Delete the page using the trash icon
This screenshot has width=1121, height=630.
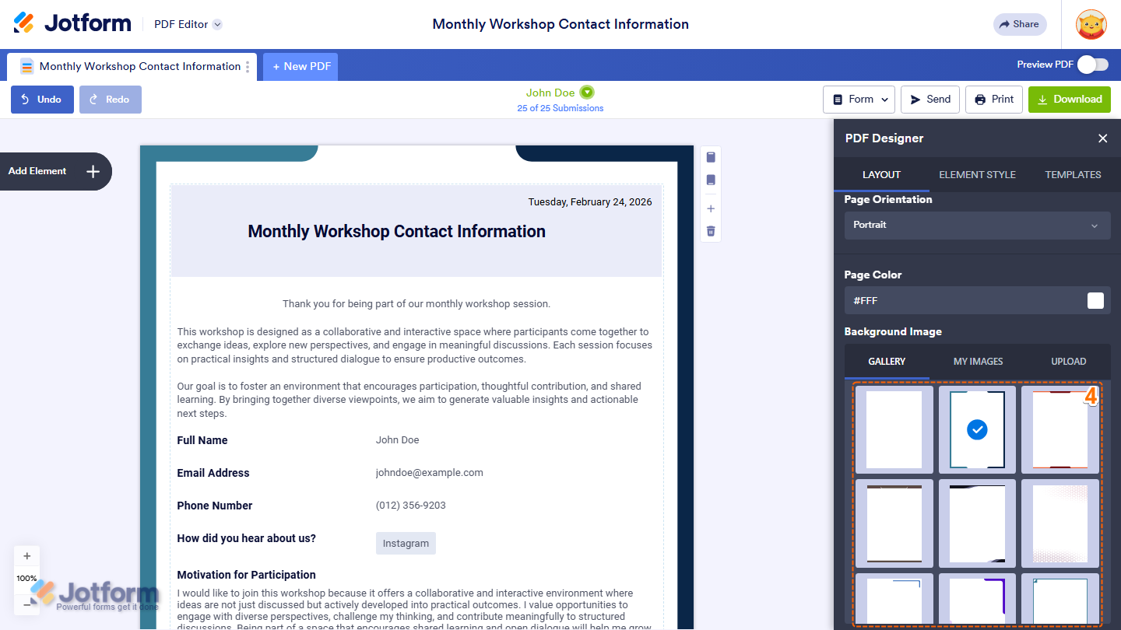click(x=711, y=231)
